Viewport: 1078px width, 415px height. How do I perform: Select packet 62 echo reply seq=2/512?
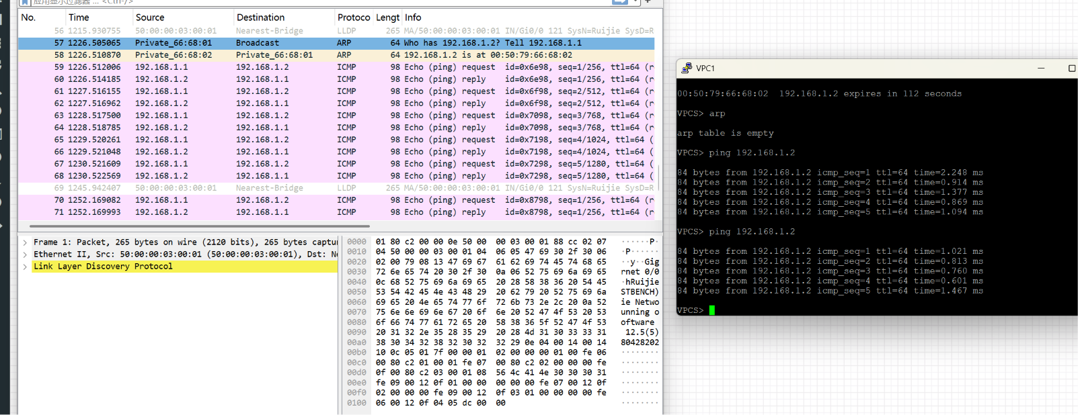[x=336, y=103]
